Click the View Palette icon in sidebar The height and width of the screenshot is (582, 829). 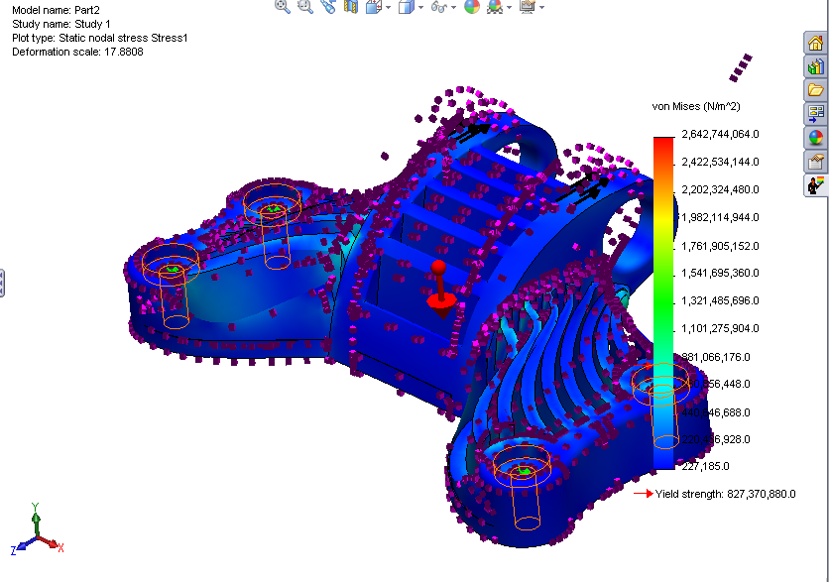815,113
